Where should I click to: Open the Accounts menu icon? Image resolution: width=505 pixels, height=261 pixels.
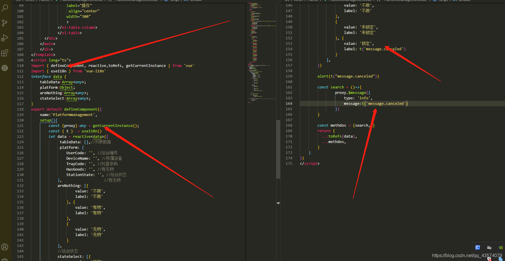click(5, 247)
